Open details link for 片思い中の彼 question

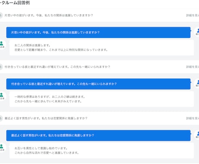pyautogui.click(x=193, y=16)
